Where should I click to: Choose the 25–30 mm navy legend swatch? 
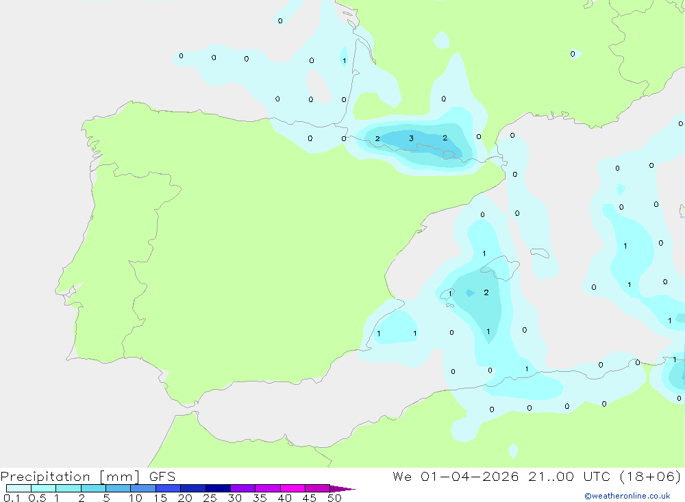[218, 488]
